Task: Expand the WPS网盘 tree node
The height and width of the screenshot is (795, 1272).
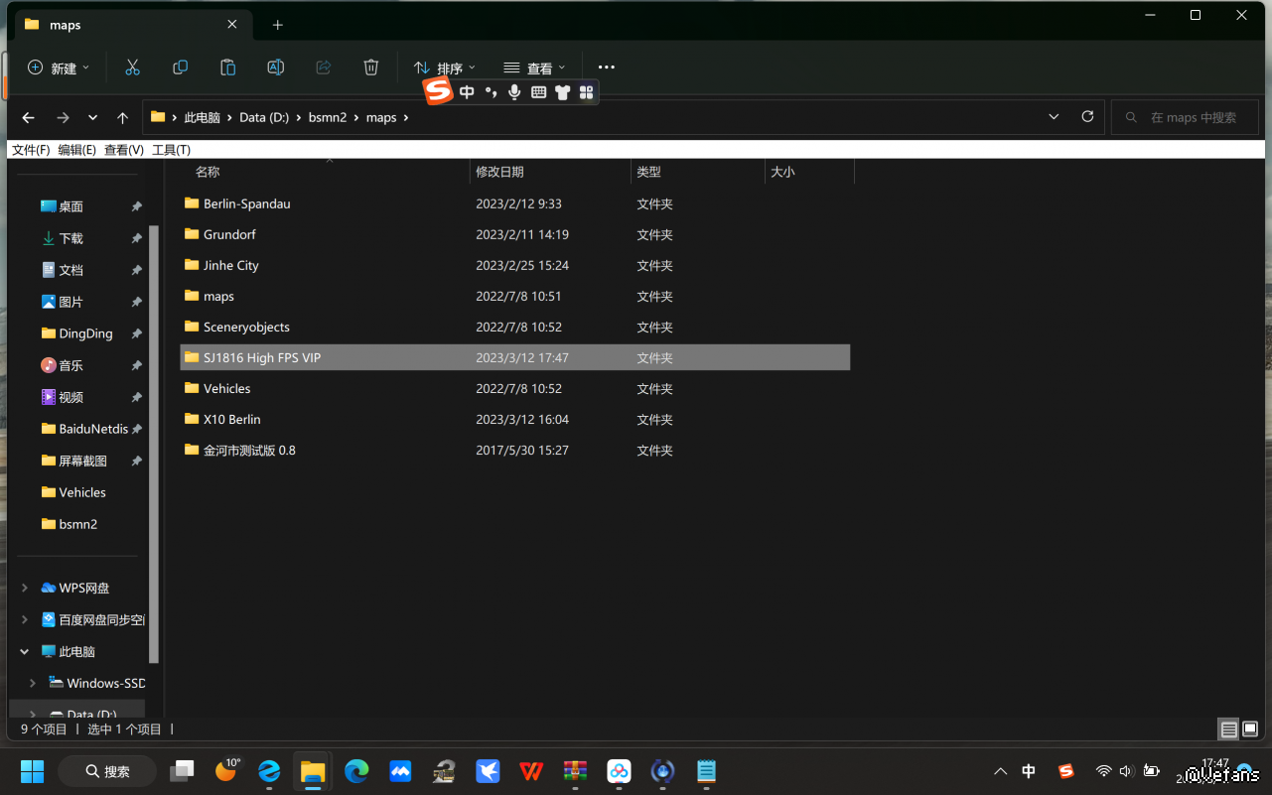Action: tap(25, 588)
